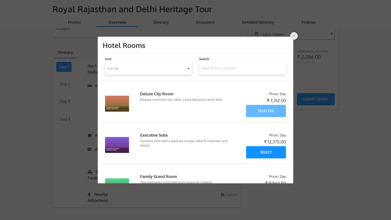391x220 pixels.
Task: Click the taxi icon in the itinerary
Action: [90, 172]
